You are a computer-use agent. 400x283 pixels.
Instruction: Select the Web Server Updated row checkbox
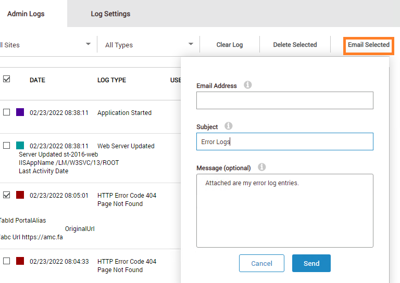pyautogui.click(x=7, y=146)
